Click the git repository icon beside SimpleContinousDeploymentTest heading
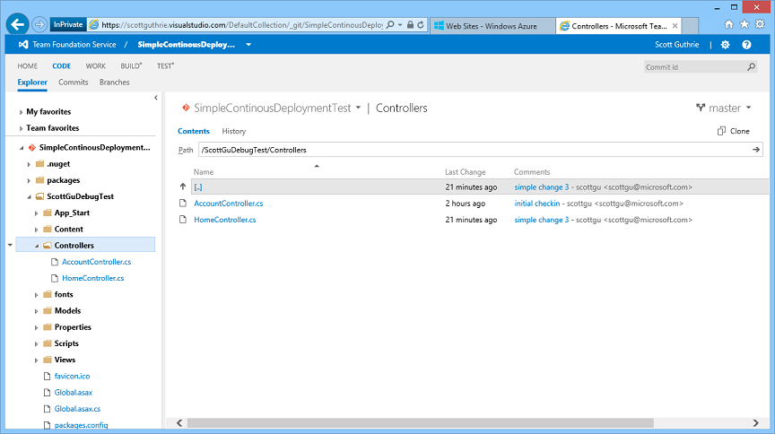 pos(186,108)
